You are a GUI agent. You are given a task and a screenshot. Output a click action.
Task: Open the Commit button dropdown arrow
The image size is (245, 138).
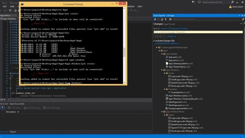pyautogui.click(x=164, y=36)
